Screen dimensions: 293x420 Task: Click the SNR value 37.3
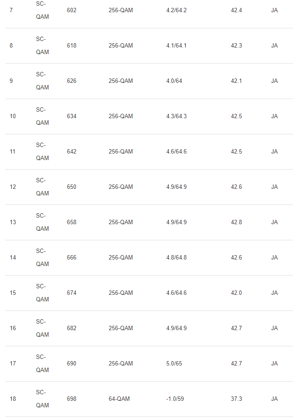tap(236, 399)
